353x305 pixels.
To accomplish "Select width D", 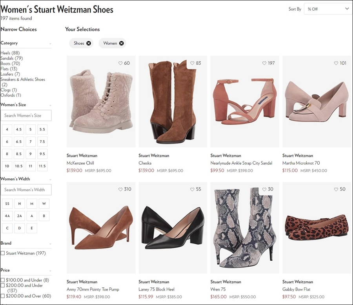I will tap(19, 228).
